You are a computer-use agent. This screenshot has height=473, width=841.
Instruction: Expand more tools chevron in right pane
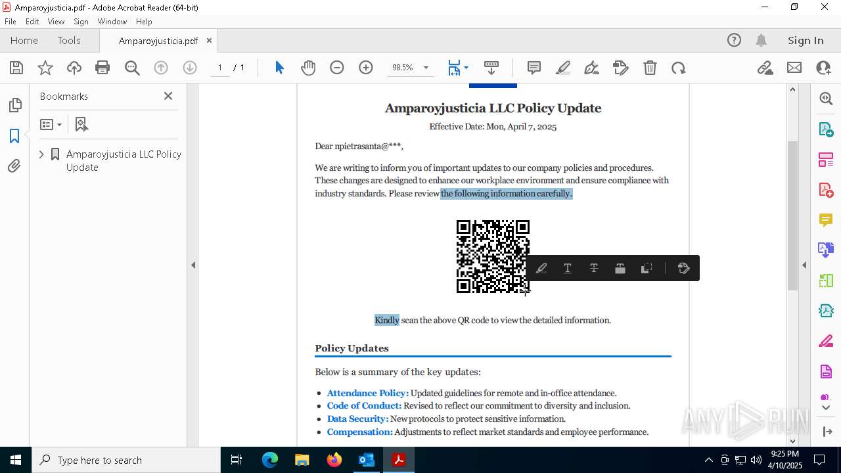click(x=826, y=408)
